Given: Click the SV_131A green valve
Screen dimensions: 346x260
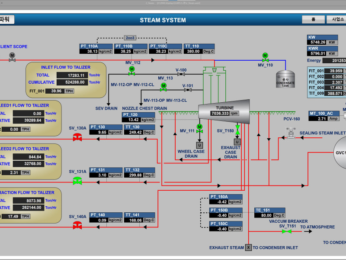Looking at the screenshot, I should coord(77,181).
